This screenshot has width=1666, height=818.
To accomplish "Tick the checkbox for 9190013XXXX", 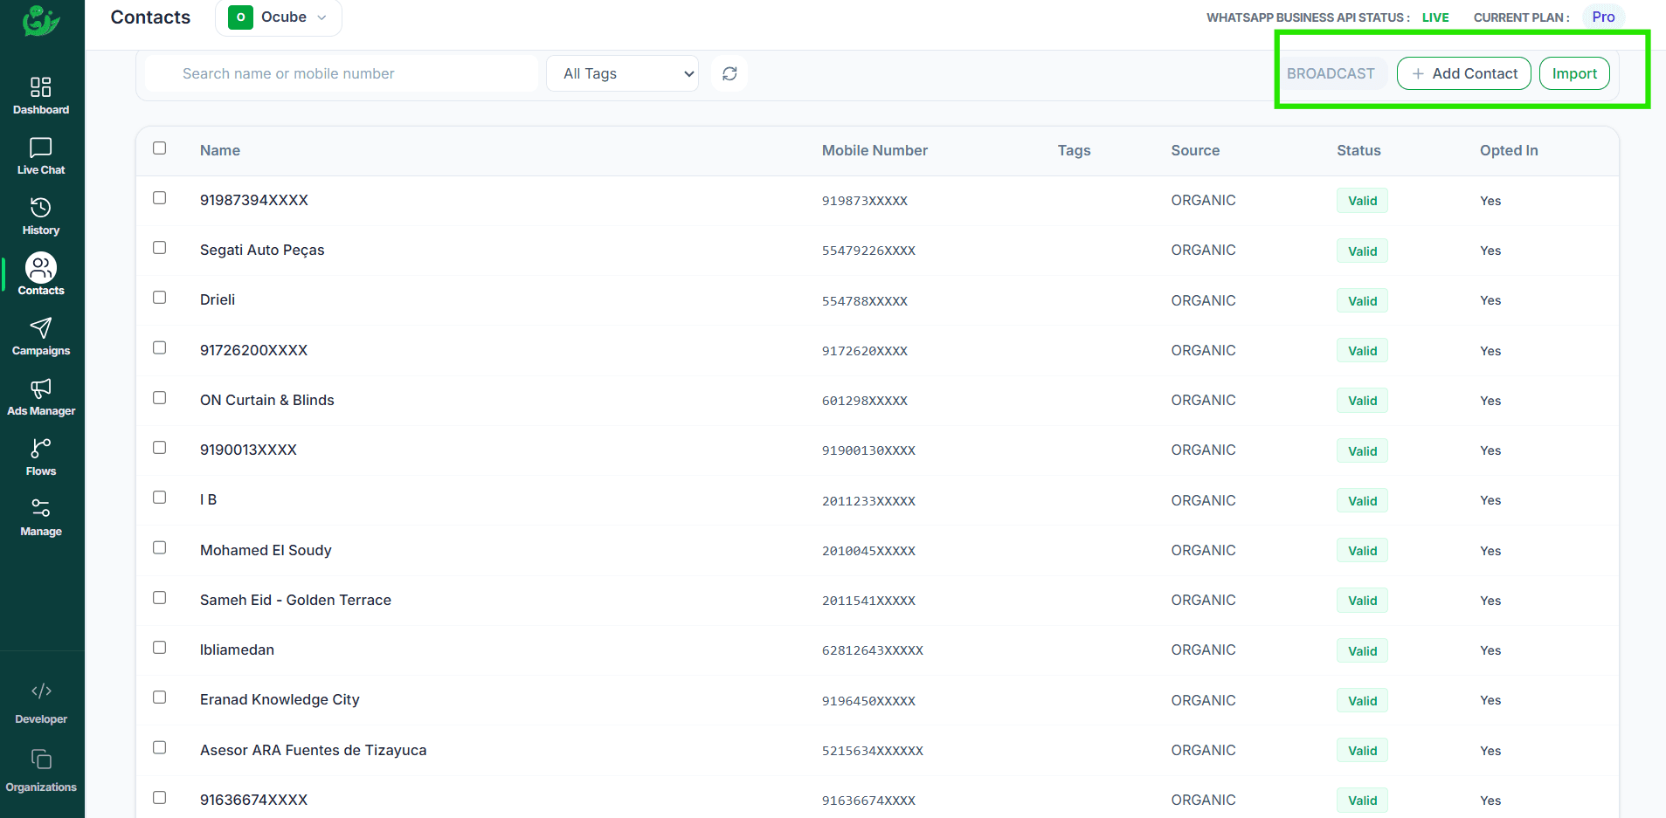I will click(159, 448).
